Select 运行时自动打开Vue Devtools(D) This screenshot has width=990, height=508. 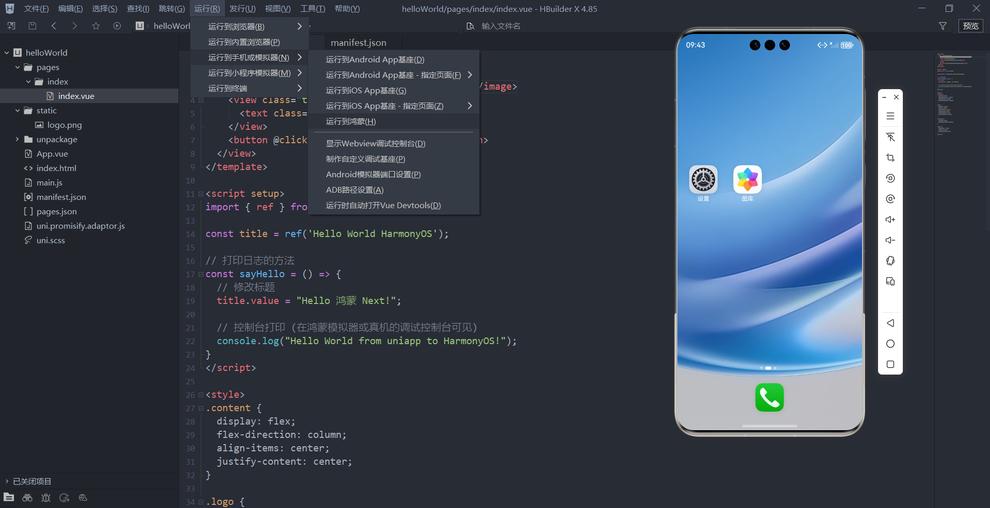(394, 206)
